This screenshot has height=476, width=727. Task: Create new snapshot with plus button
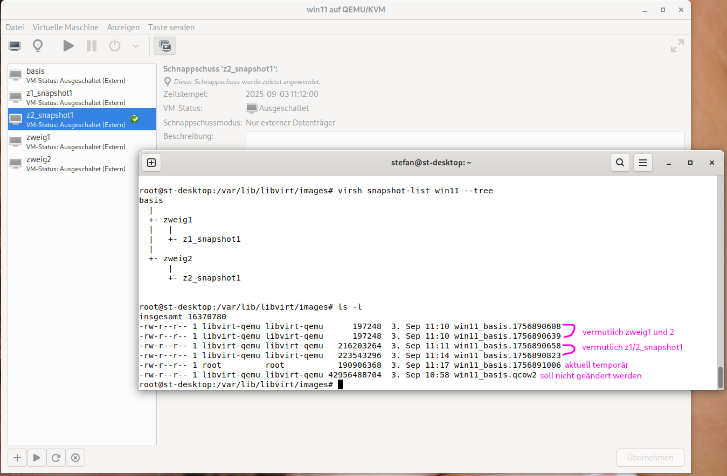point(17,458)
